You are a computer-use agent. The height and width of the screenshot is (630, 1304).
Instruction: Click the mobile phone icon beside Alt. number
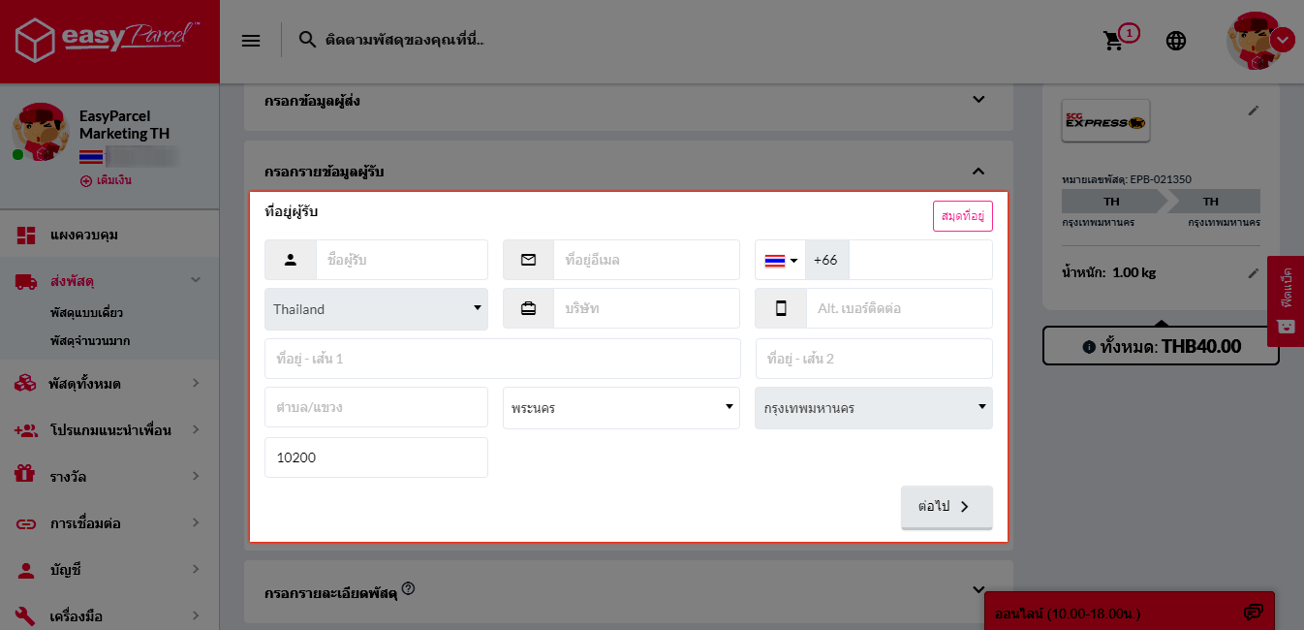(x=781, y=308)
